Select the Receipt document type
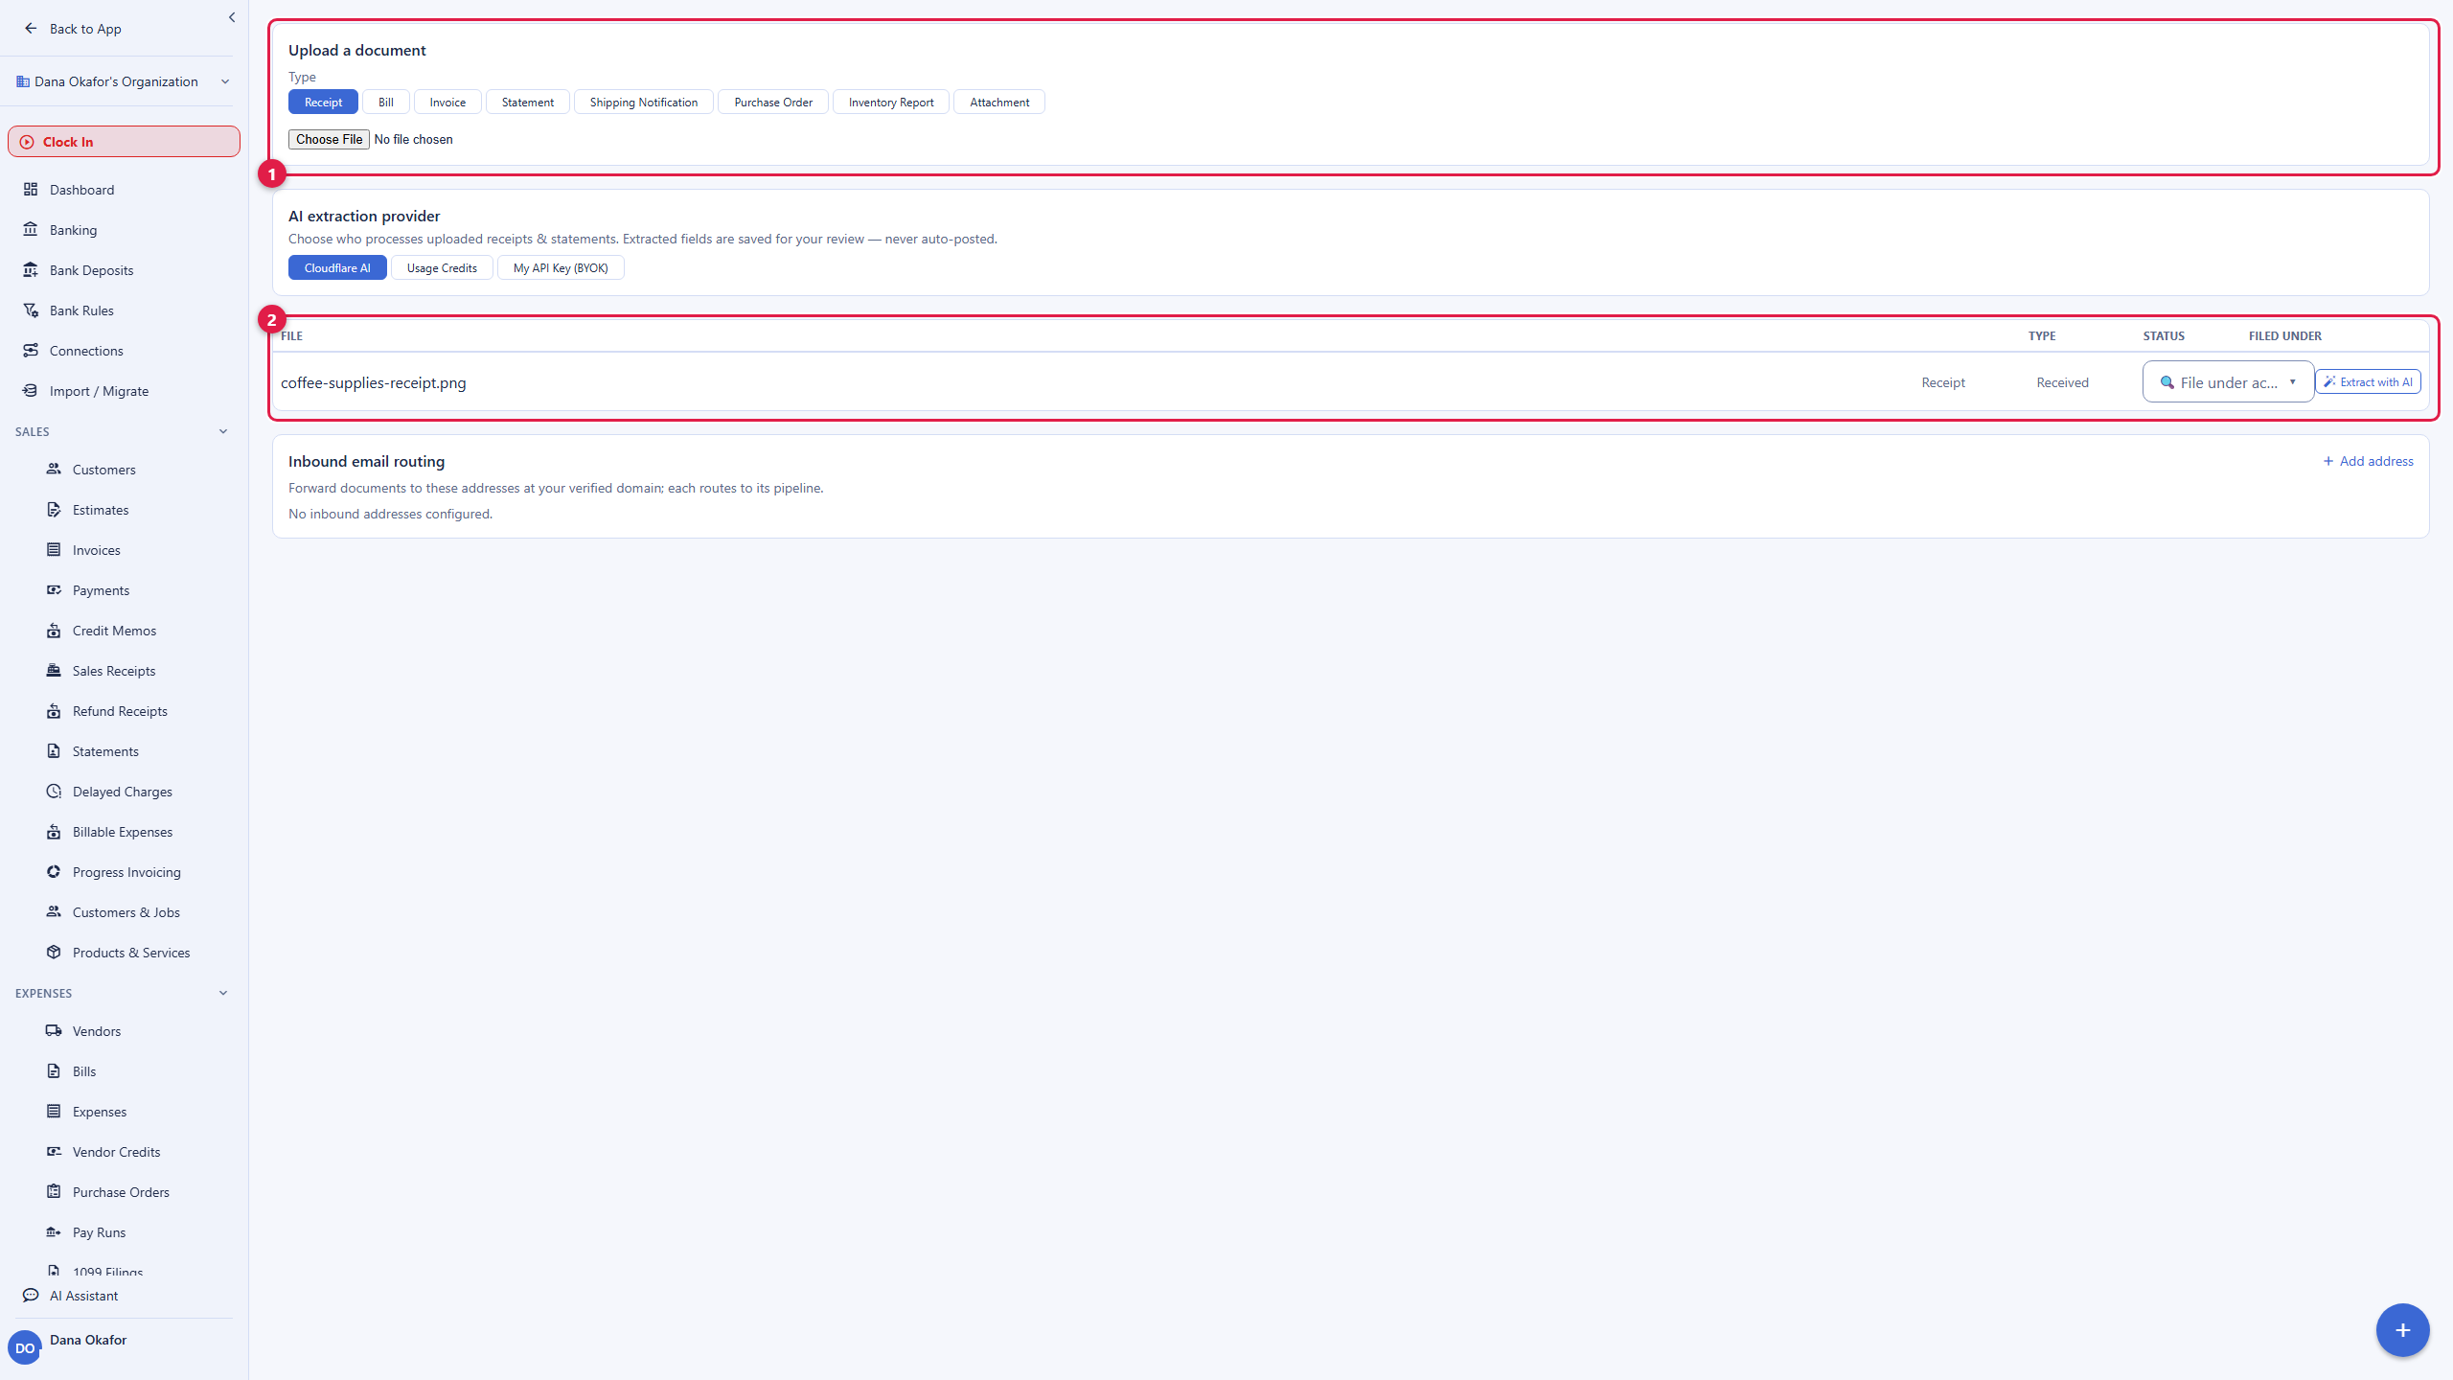 (x=323, y=103)
